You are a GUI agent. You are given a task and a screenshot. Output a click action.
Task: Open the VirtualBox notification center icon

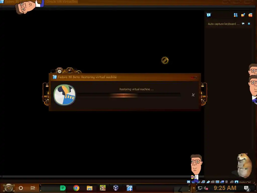click(209, 15)
